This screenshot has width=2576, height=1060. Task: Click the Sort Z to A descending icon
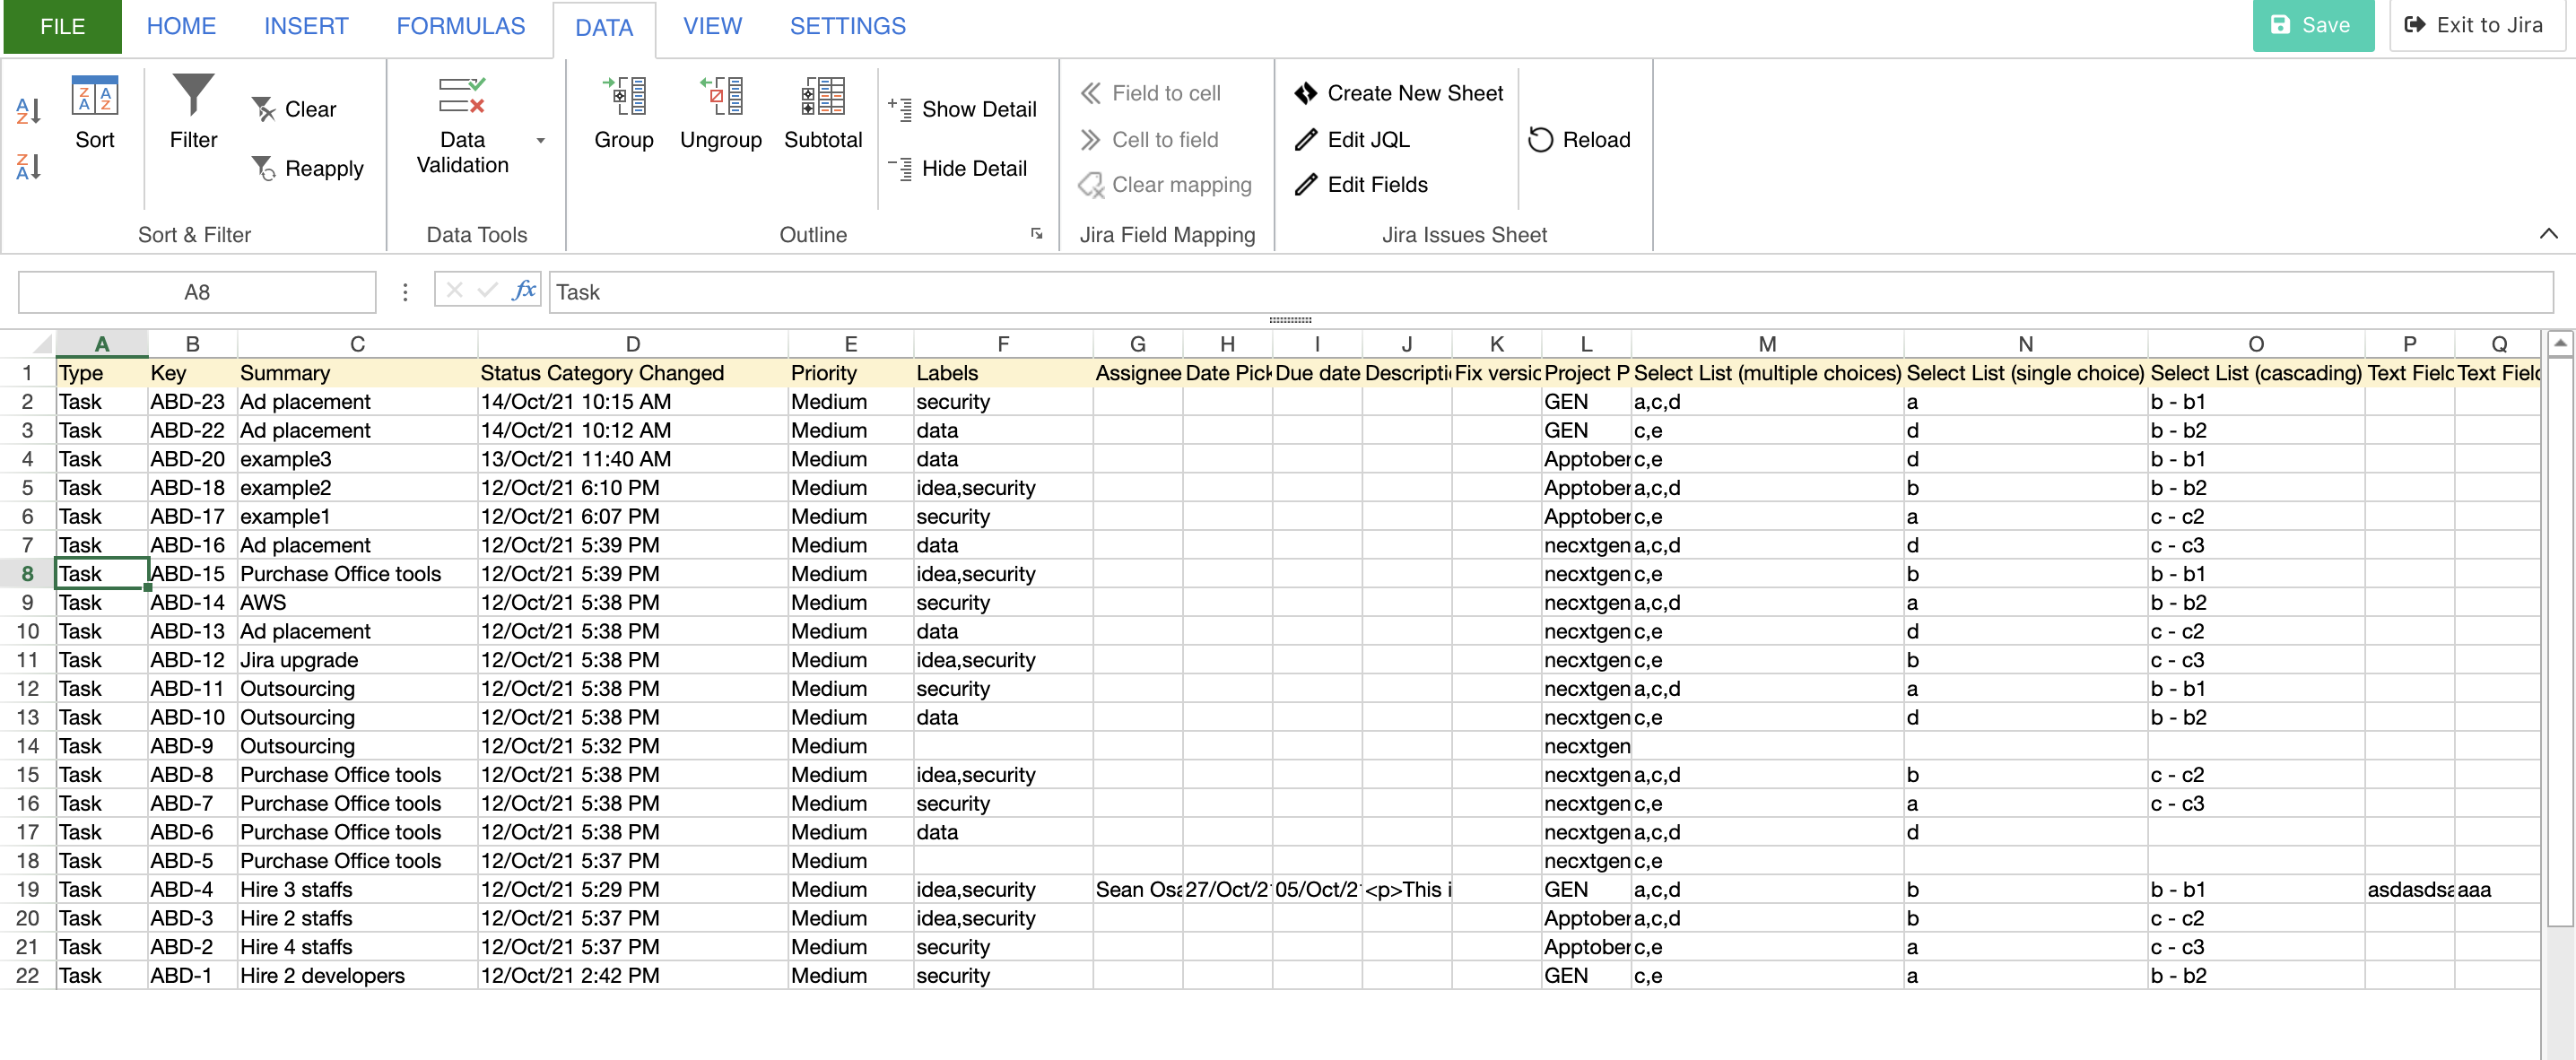click(28, 166)
